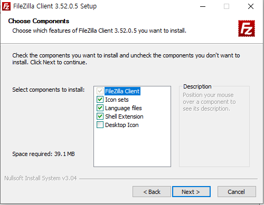
Task: Click the Select components to install label
Action: click(49, 90)
